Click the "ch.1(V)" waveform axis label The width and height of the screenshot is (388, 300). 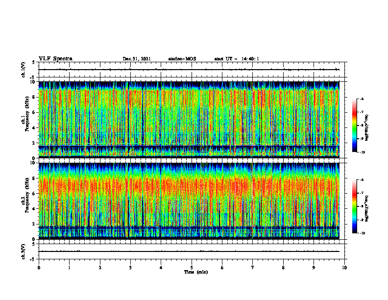[x=23, y=70]
